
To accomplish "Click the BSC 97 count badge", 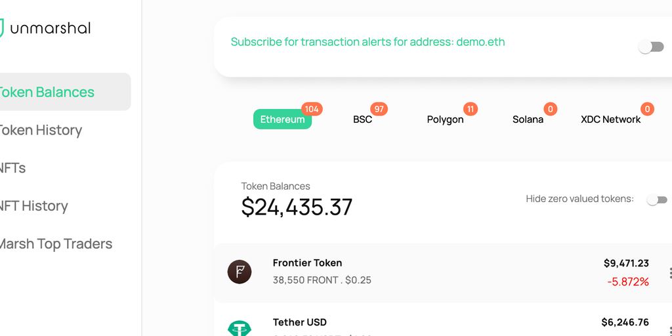I will pyautogui.click(x=379, y=109).
